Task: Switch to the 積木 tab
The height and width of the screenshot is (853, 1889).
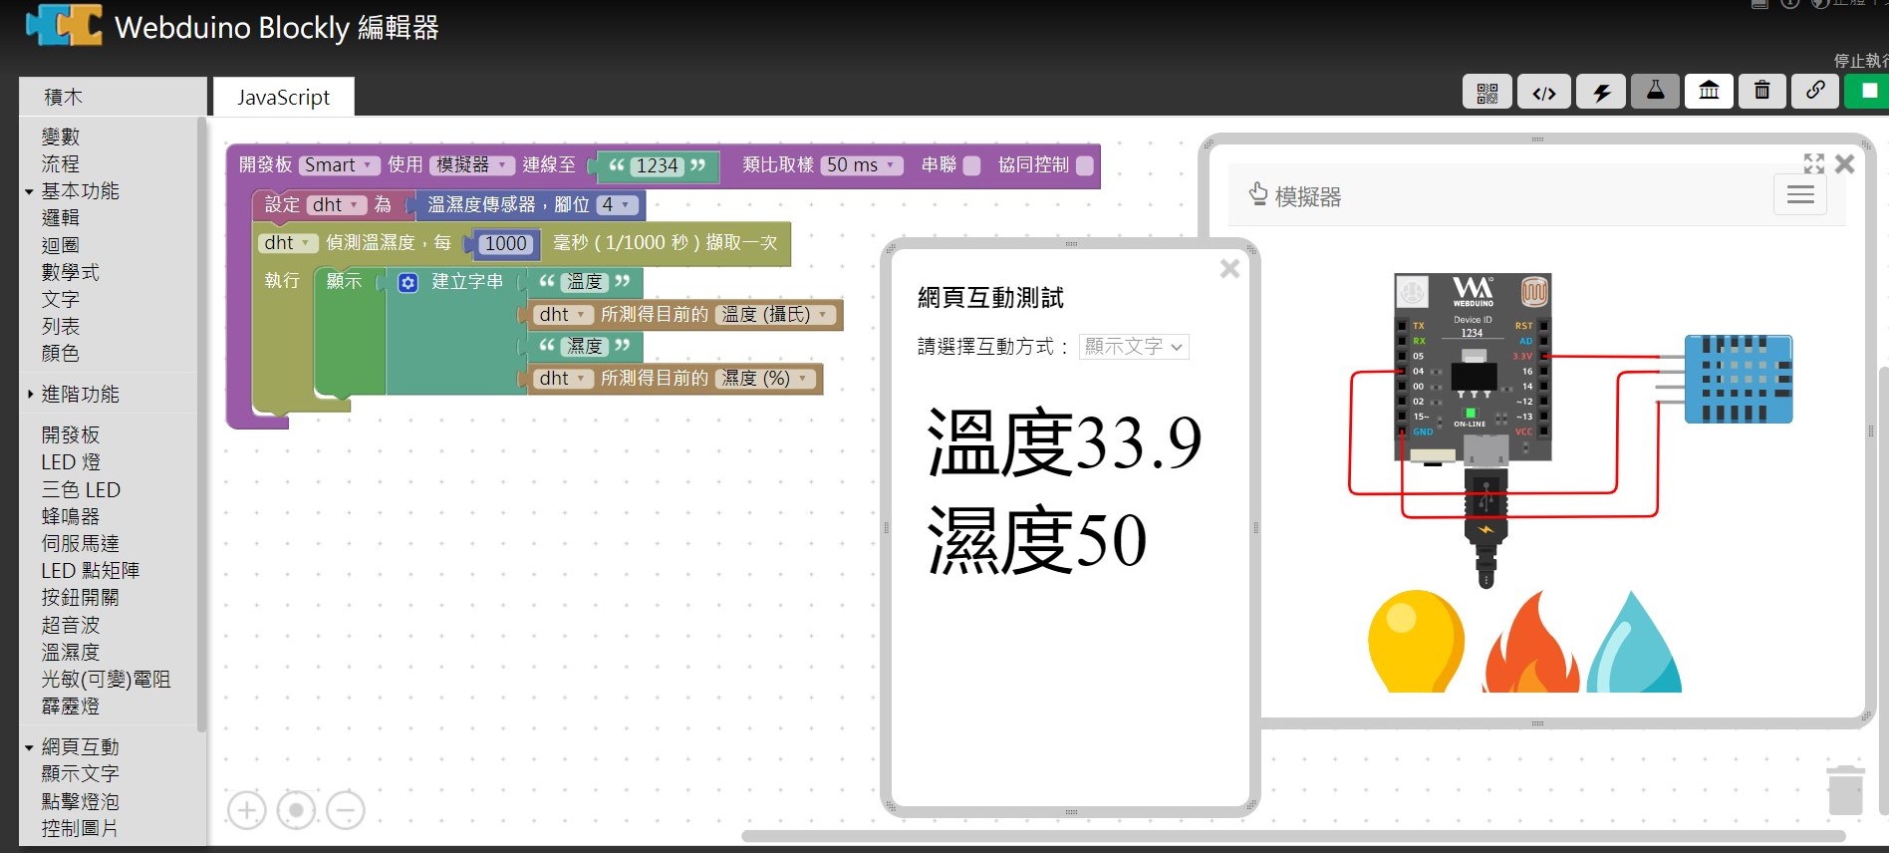Action: [x=64, y=98]
